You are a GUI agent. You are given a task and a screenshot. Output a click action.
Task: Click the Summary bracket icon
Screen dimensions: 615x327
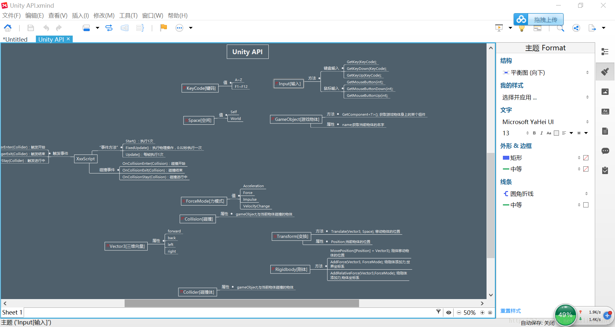click(140, 28)
